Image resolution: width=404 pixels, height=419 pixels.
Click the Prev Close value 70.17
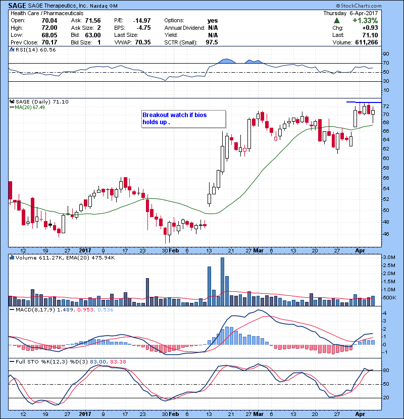(x=49, y=42)
